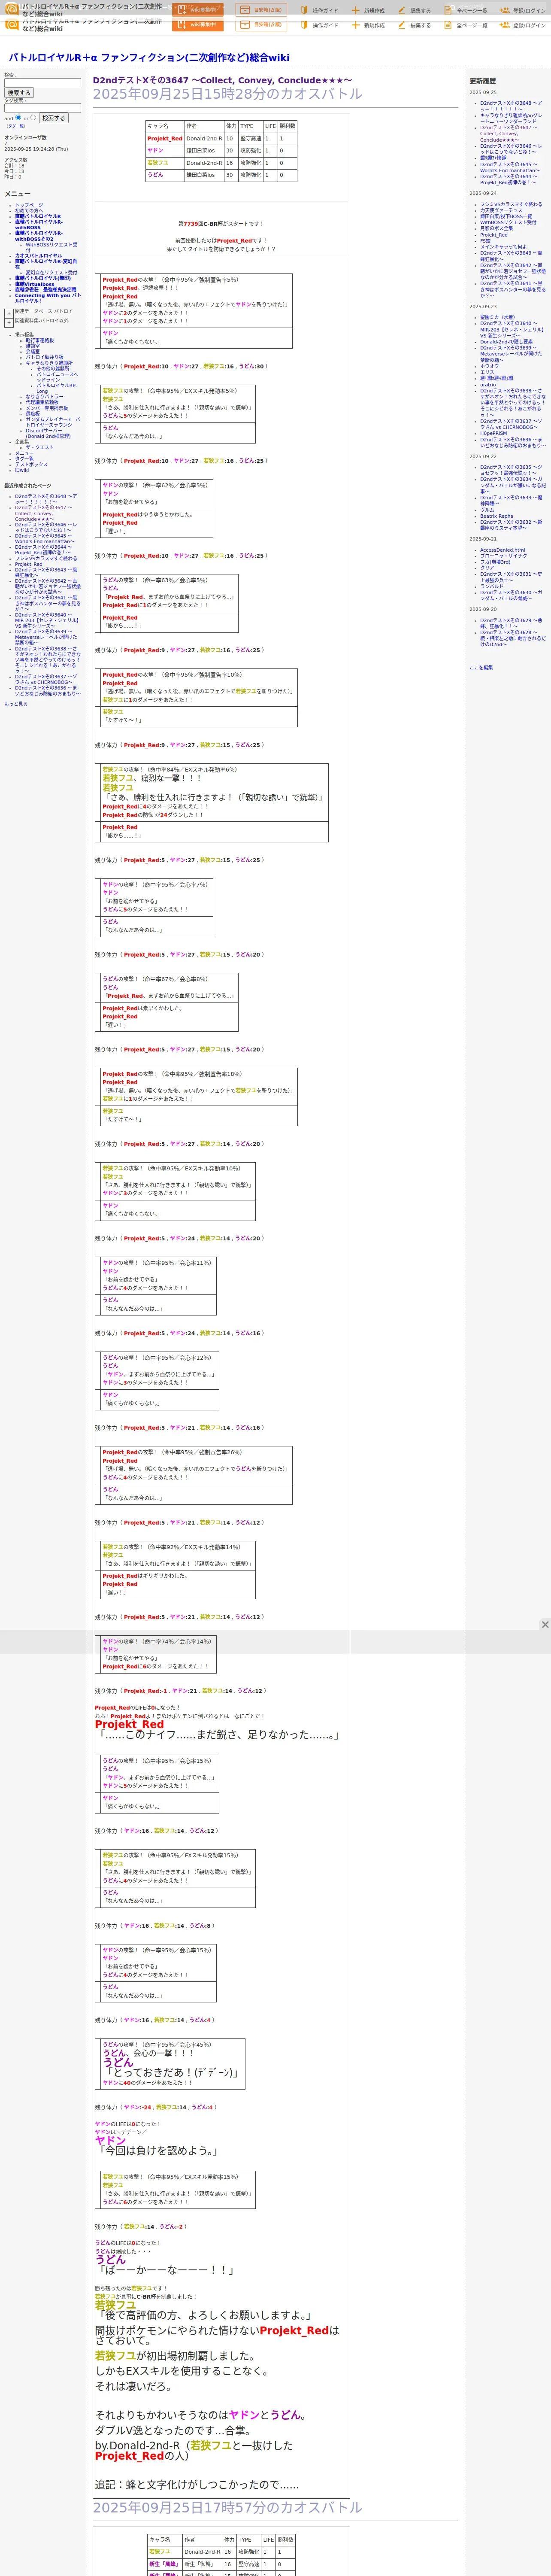Open メインキャラって何よ link
Image resolution: width=551 pixels, height=2576 pixels.
click(503, 247)
